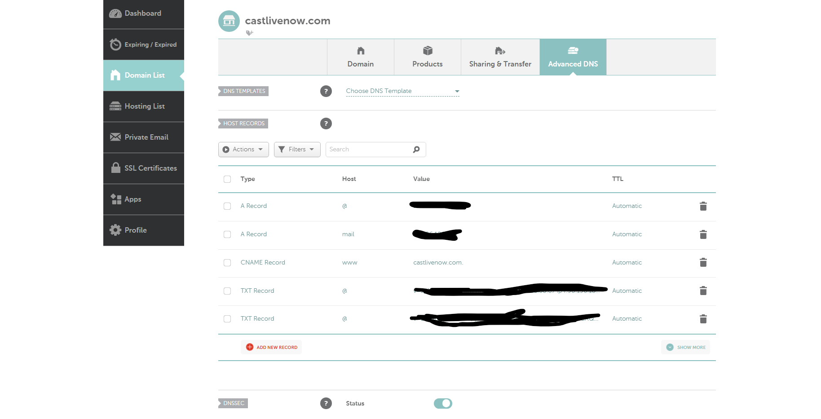
Task: Click the castlivenow.com. CNAME value
Action: [x=438, y=263]
